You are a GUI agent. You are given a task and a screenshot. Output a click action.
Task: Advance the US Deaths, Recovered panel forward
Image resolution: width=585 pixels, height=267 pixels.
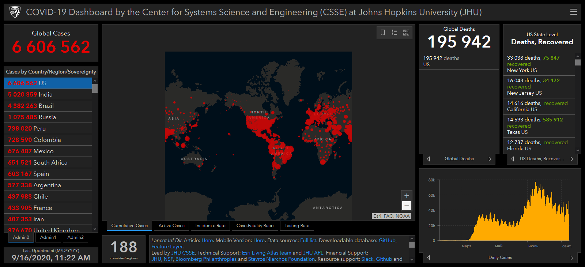(x=572, y=159)
